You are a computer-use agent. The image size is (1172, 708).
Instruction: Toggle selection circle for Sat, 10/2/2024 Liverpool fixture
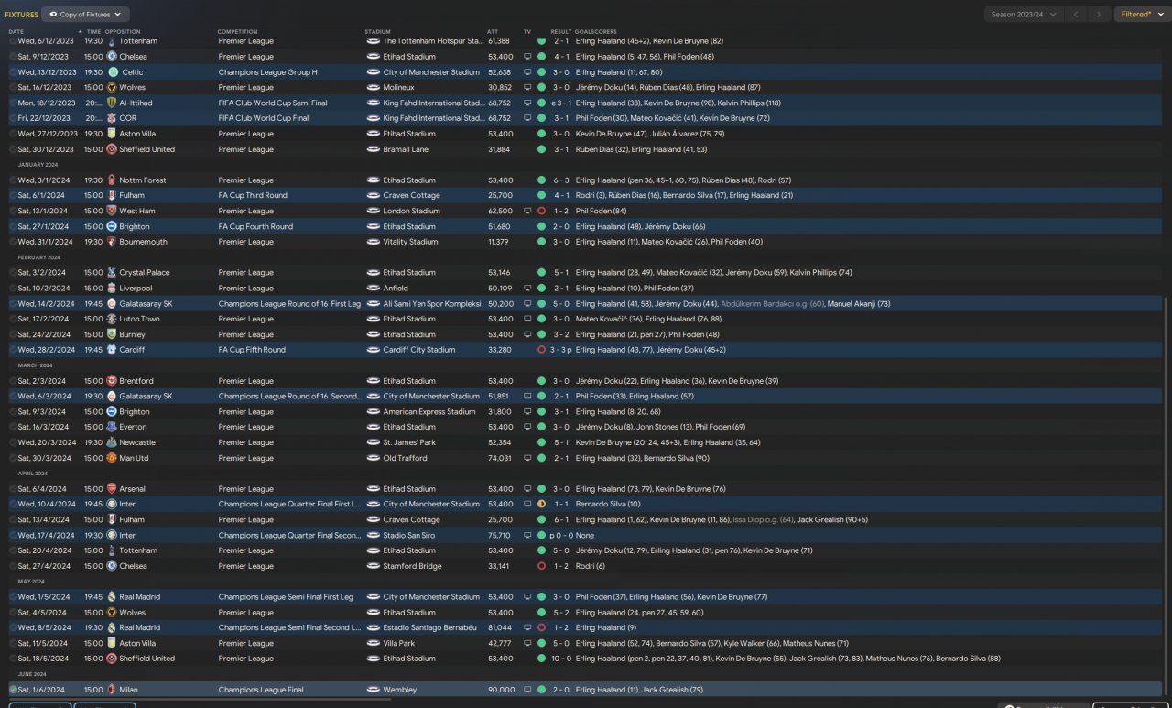coord(13,289)
